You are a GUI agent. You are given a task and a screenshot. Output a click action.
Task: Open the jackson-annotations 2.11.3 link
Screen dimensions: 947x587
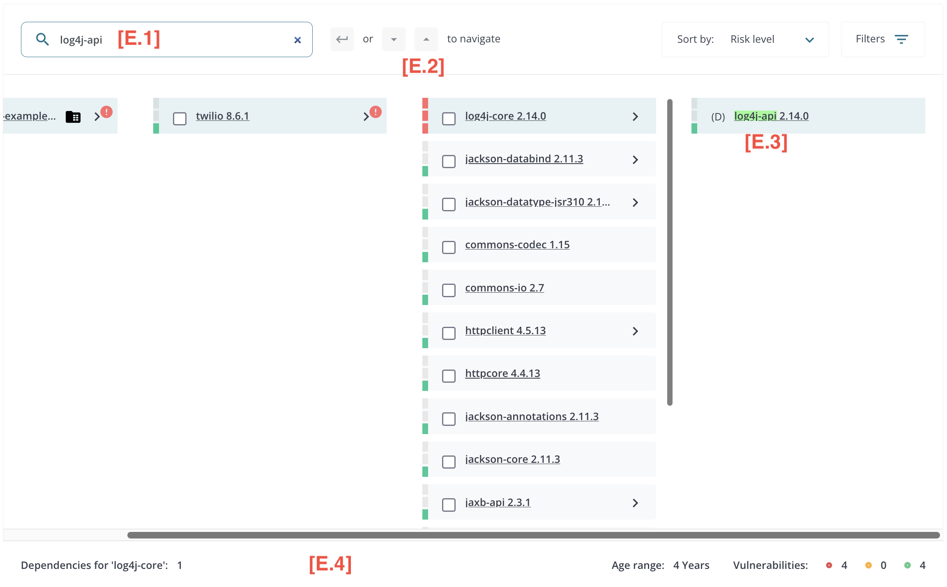(x=532, y=417)
